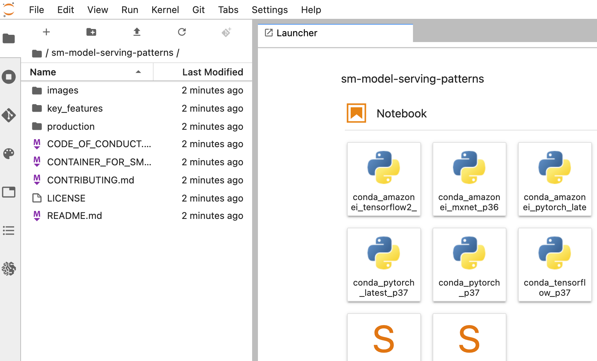Open the Edit menu
This screenshot has width=597, height=361.
(66, 10)
